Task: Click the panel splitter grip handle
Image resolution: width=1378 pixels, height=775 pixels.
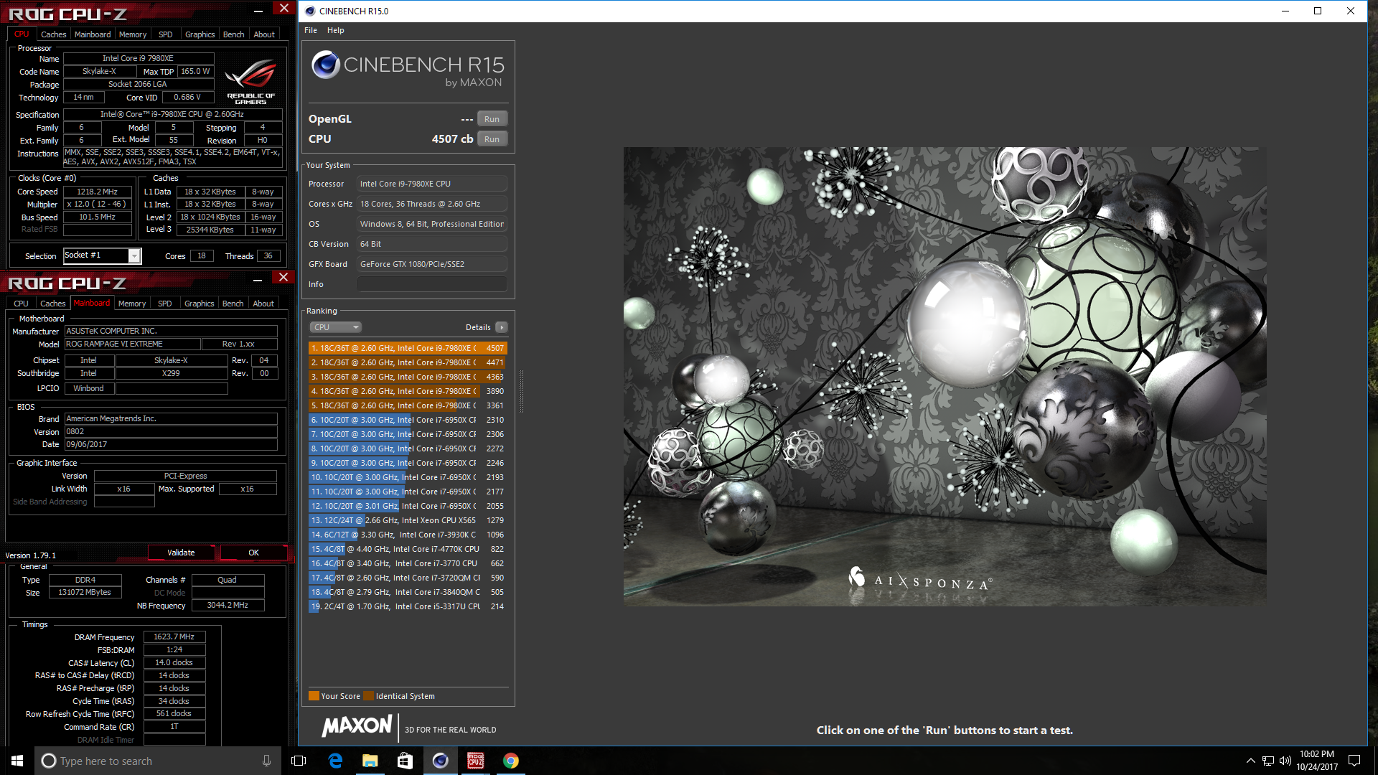Action: click(x=521, y=391)
